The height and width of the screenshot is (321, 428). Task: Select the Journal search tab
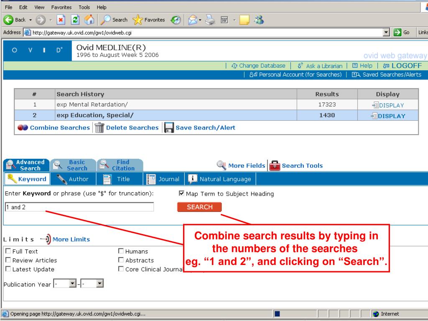pos(164,179)
